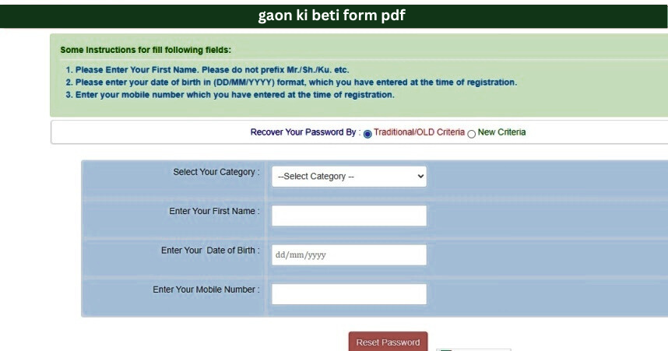The height and width of the screenshot is (351, 668).
Task: Click the Mobile Number input field
Action: click(349, 294)
